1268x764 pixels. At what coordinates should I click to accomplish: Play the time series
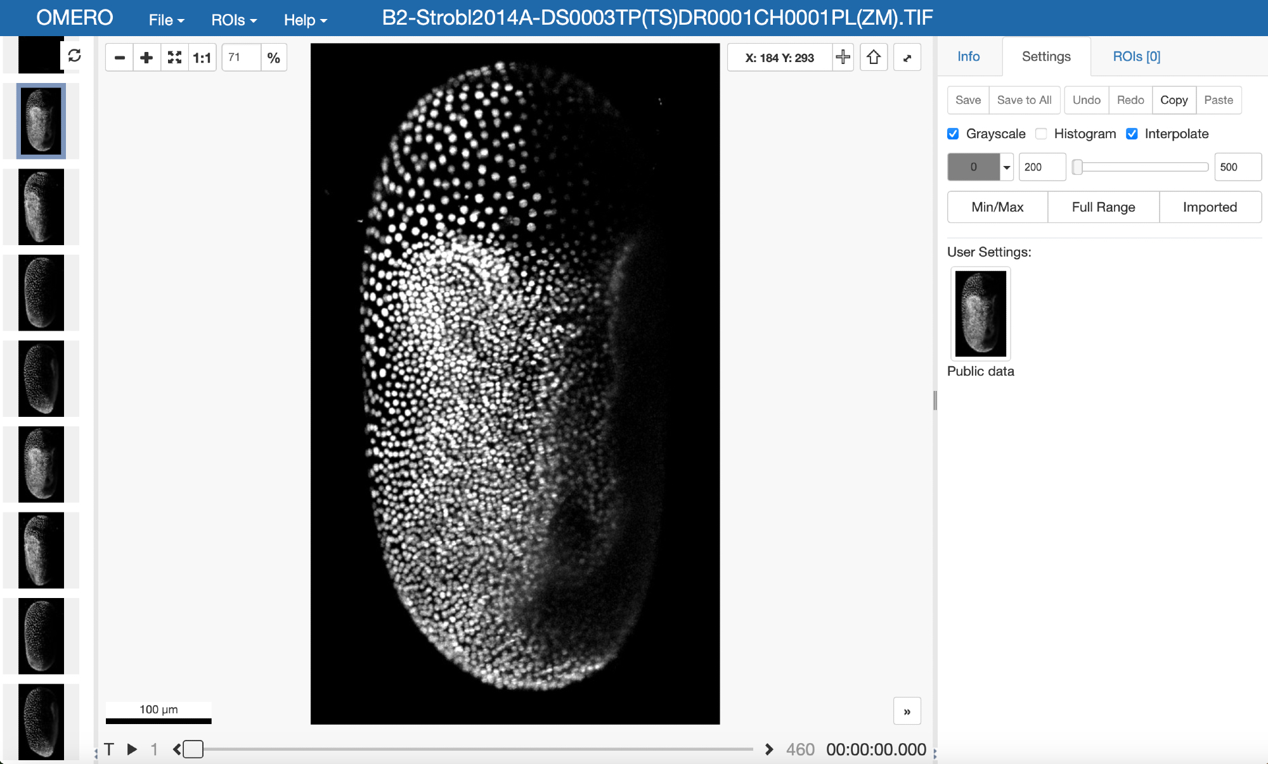point(132,749)
